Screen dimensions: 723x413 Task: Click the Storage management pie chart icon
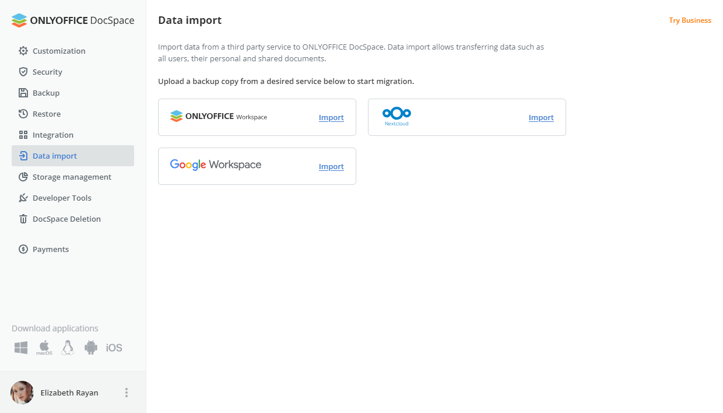[23, 177]
